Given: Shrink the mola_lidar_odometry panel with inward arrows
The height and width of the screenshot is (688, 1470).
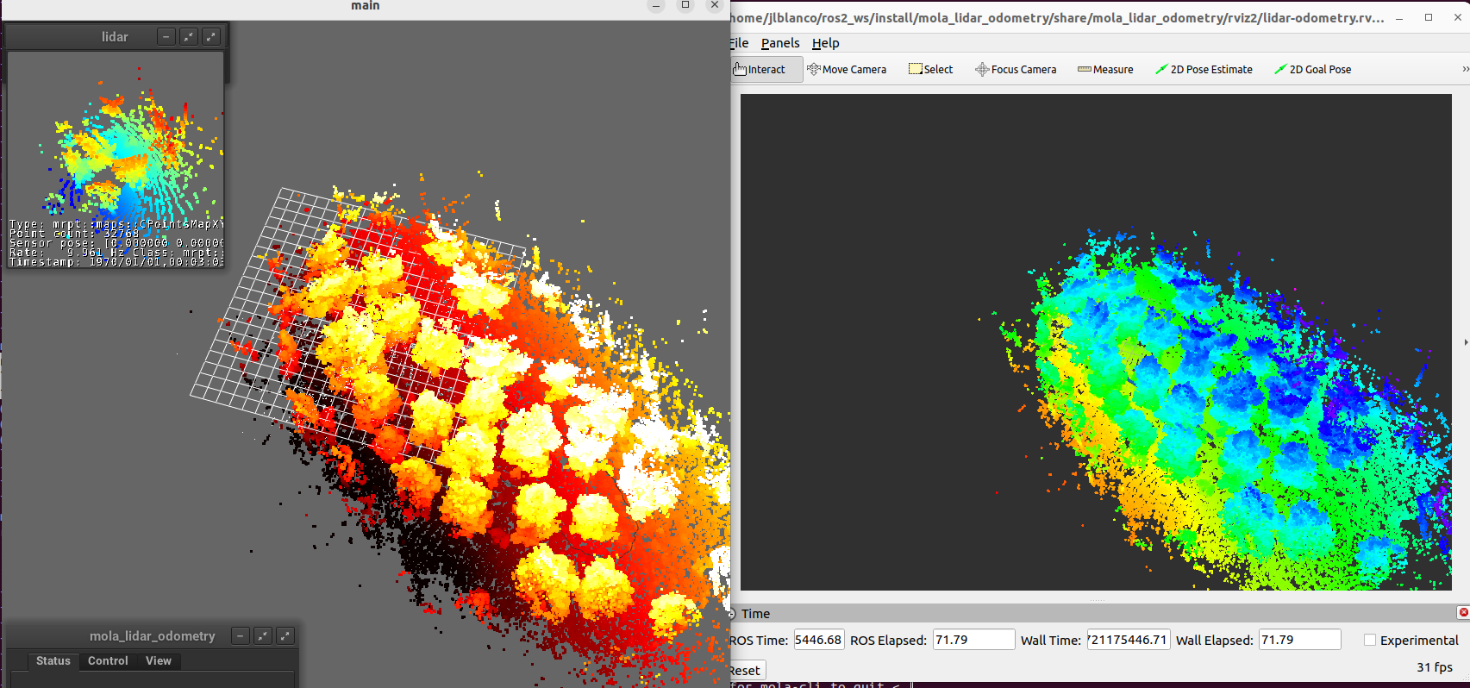Looking at the screenshot, I should click(263, 635).
